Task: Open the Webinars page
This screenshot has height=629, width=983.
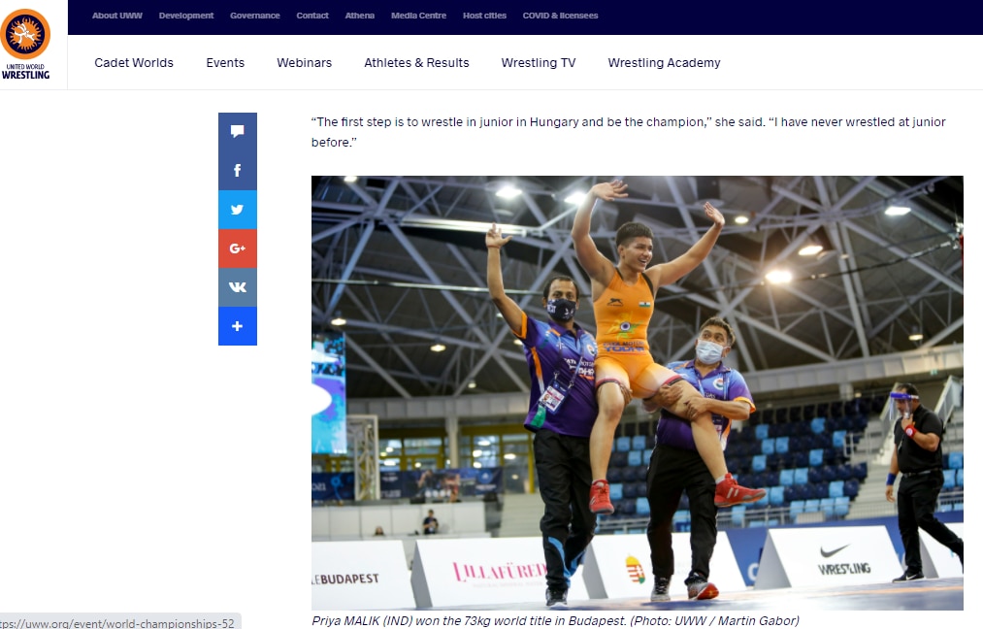Action: (304, 63)
